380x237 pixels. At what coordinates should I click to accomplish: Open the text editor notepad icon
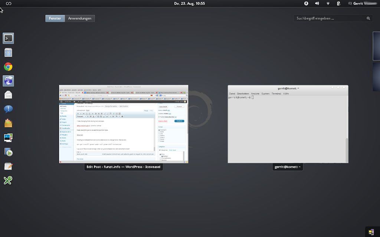pos(8,166)
